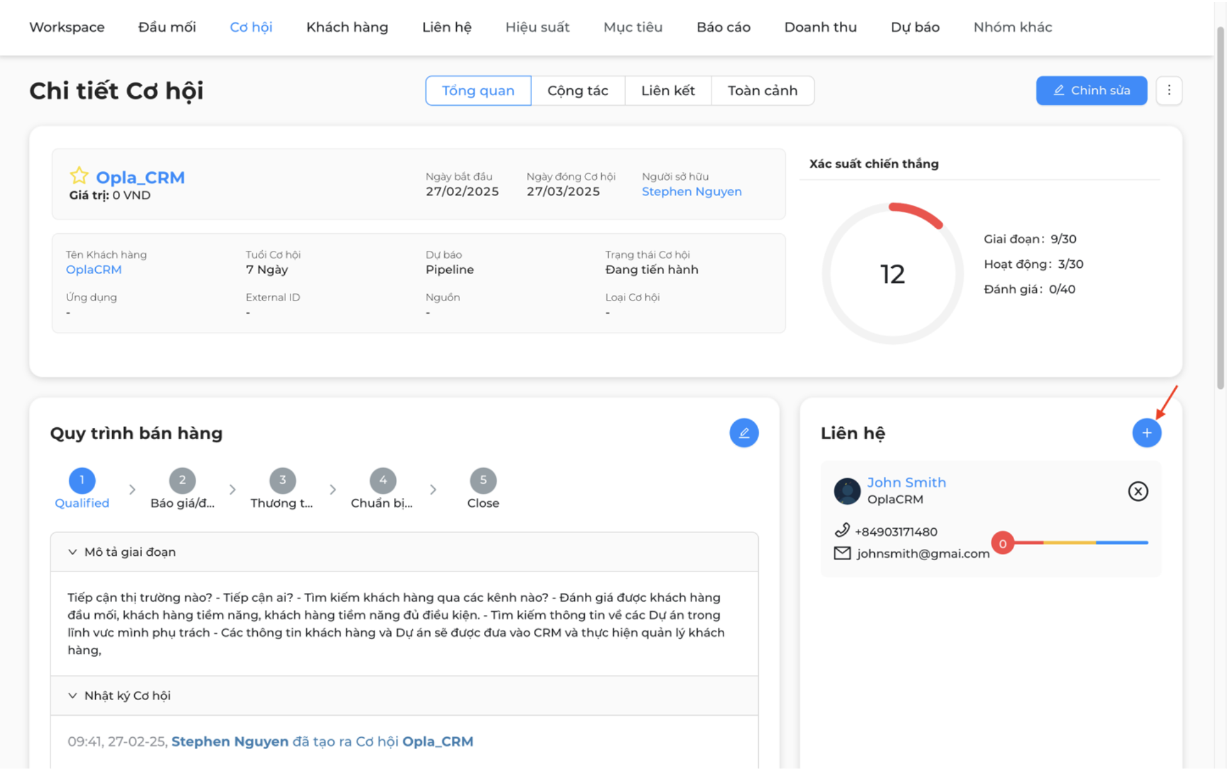This screenshot has height=770, width=1229.
Task: Click the email envelope icon
Action: pyautogui.click(x=842, y=553)
